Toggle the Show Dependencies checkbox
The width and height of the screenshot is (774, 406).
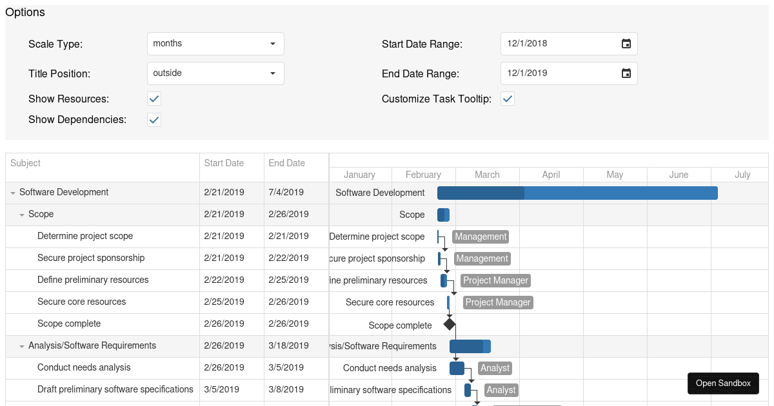click(x=154, y=119)
